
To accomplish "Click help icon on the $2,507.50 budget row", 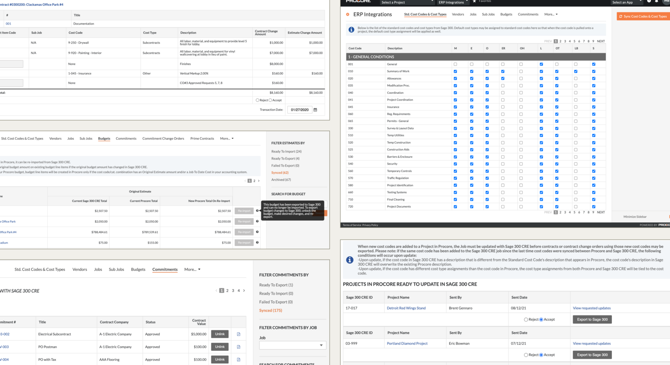I will tap(257, 211).
